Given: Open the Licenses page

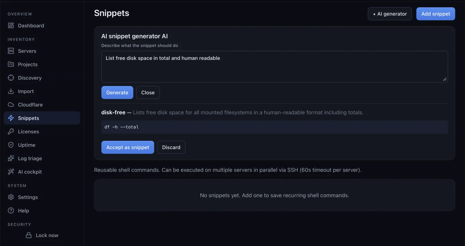Looking at the screenshot, I should click(42, 131).
